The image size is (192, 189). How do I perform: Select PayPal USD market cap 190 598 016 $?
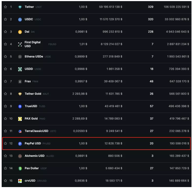tap(176, 143)
